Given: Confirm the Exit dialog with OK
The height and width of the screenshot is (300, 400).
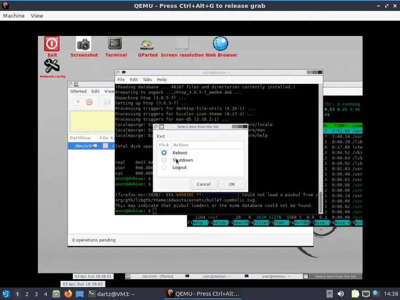Looking at the screenshot, I should coord(232,184).
